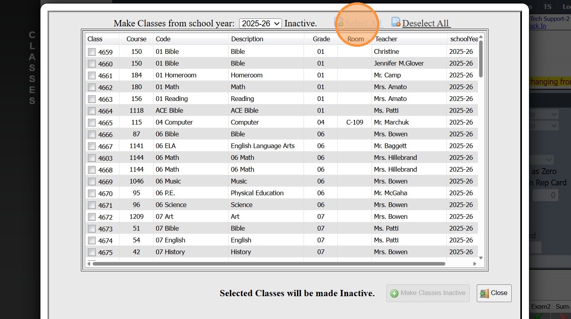Click the Exam2 column header in the background window

[541, 306]
